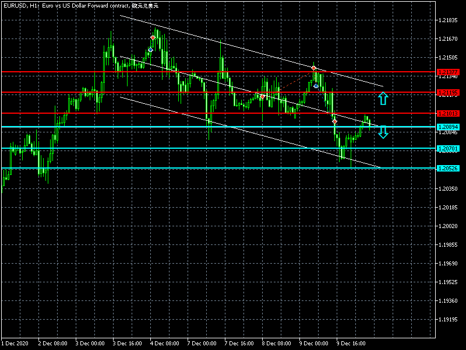Click the red 1.21195 price label
The width and height of the screenshot is (466, 350).
pyautogui.click(x=448, y=93)
